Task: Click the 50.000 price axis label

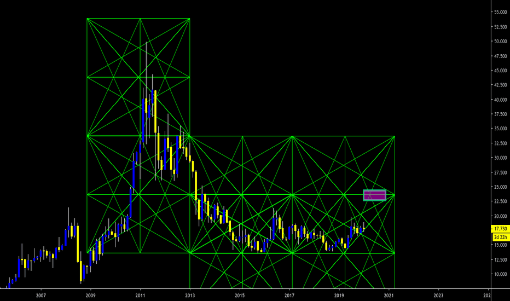Action: (x=501, y=42)
